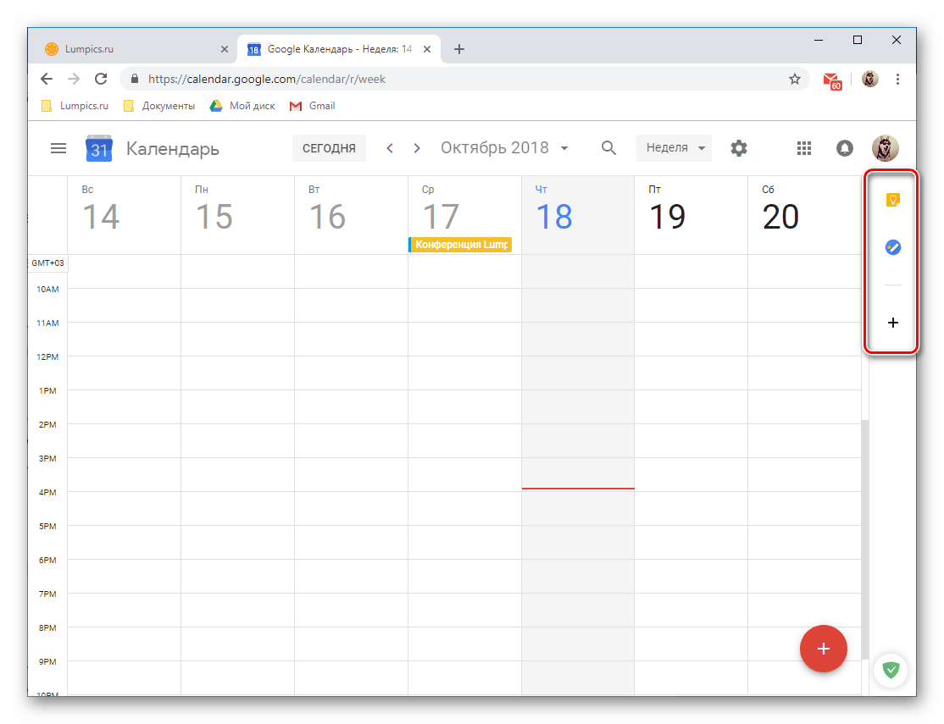This screenshot has width=944, height=724.
Task: Click the 10AM time label
Action: coord(47,290)
